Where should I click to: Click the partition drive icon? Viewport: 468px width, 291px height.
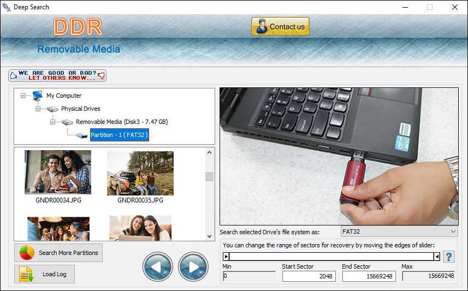coord(82,135)
